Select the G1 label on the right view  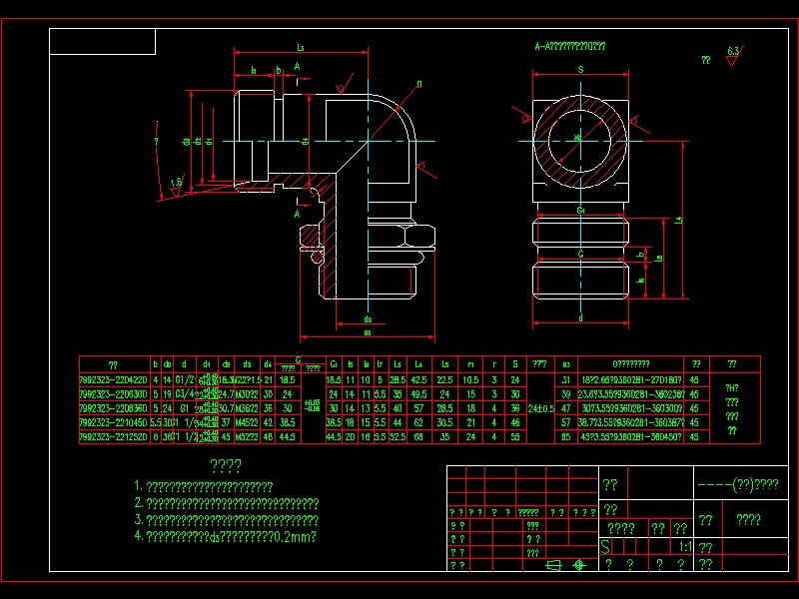click(x=581, y=210)
